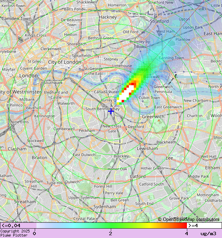
Task: Click the 'Plaistow' map label
Action: [x=183, y=39]
